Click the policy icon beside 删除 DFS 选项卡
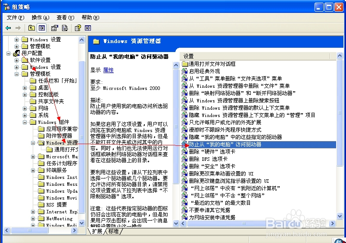The width and height of the screenshot is (346, 243). (184, 159)
